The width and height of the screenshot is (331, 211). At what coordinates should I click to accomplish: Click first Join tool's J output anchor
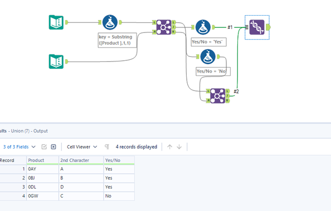173,27
